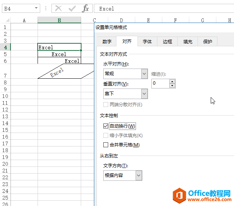Toggle the 两端分散对齐 checkbox
The width and height of the screenshot is (234, 206).
click(x=106, y=105)
